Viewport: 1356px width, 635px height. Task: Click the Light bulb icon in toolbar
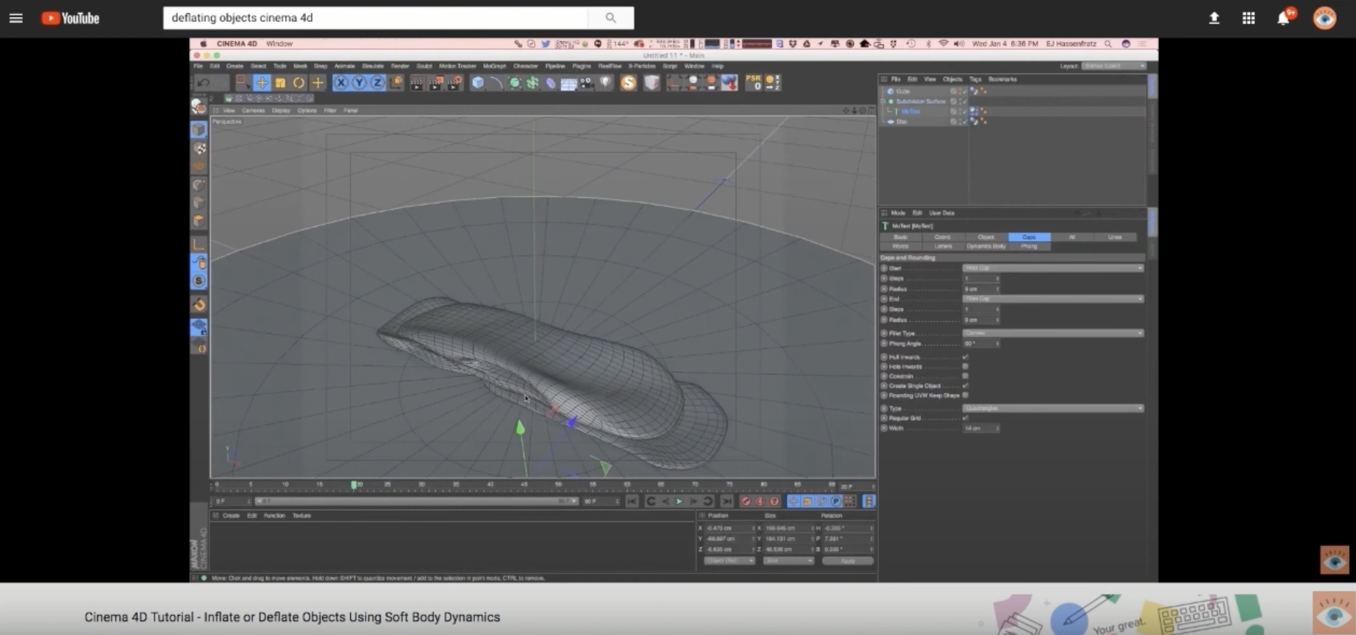click(x=605, y=83)
